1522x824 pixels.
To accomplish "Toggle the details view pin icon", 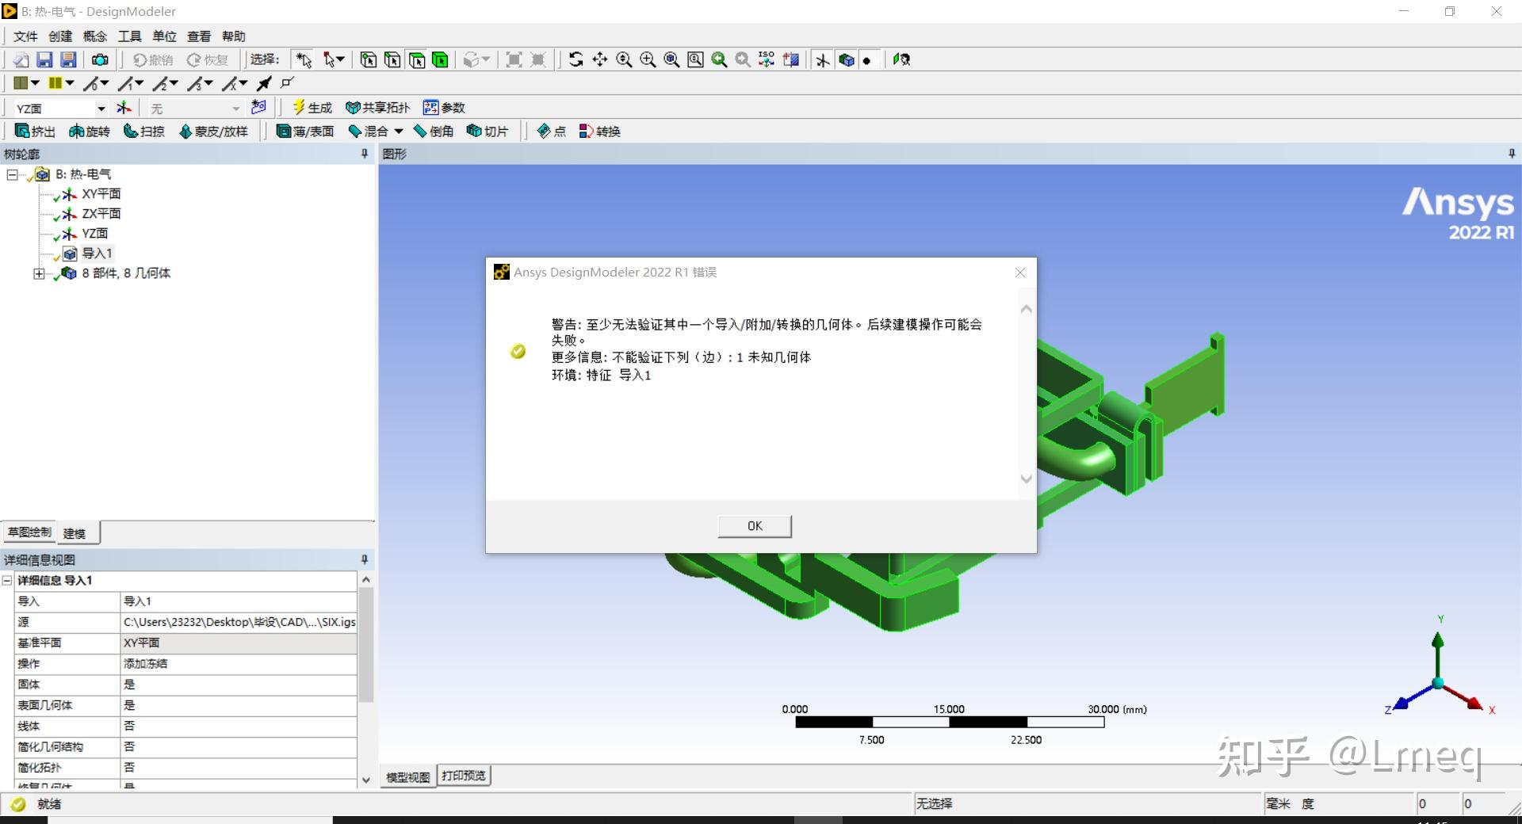I will (x=365, y=559).
